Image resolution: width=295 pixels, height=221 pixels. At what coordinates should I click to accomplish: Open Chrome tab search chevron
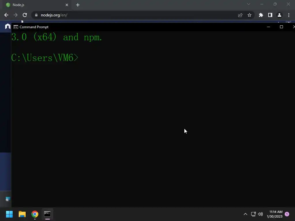249,4
